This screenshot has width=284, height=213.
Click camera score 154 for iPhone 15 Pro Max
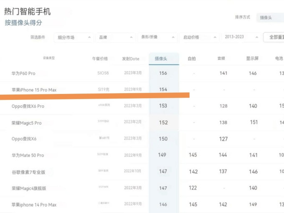pyautogui.click(x=163, y=89)
